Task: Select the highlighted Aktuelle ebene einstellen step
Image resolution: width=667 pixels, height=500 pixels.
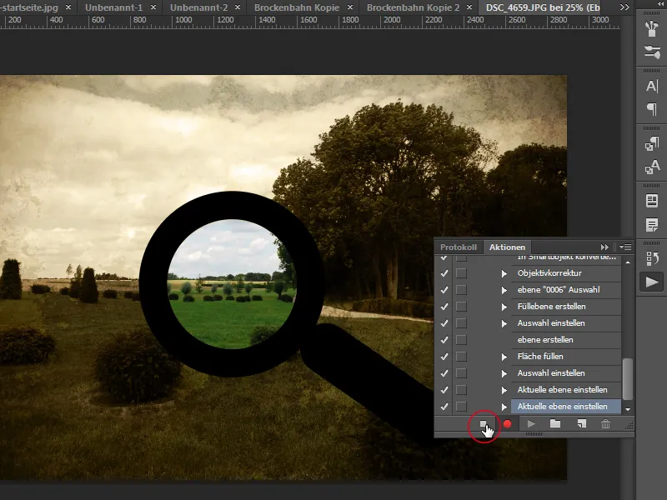Action: point(566,407)
